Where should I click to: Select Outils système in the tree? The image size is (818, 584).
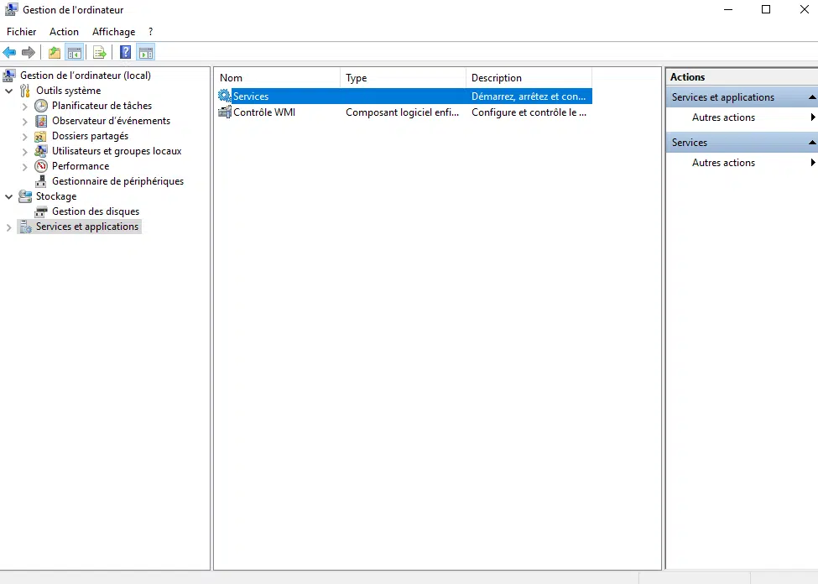click(x=68, y=91)
